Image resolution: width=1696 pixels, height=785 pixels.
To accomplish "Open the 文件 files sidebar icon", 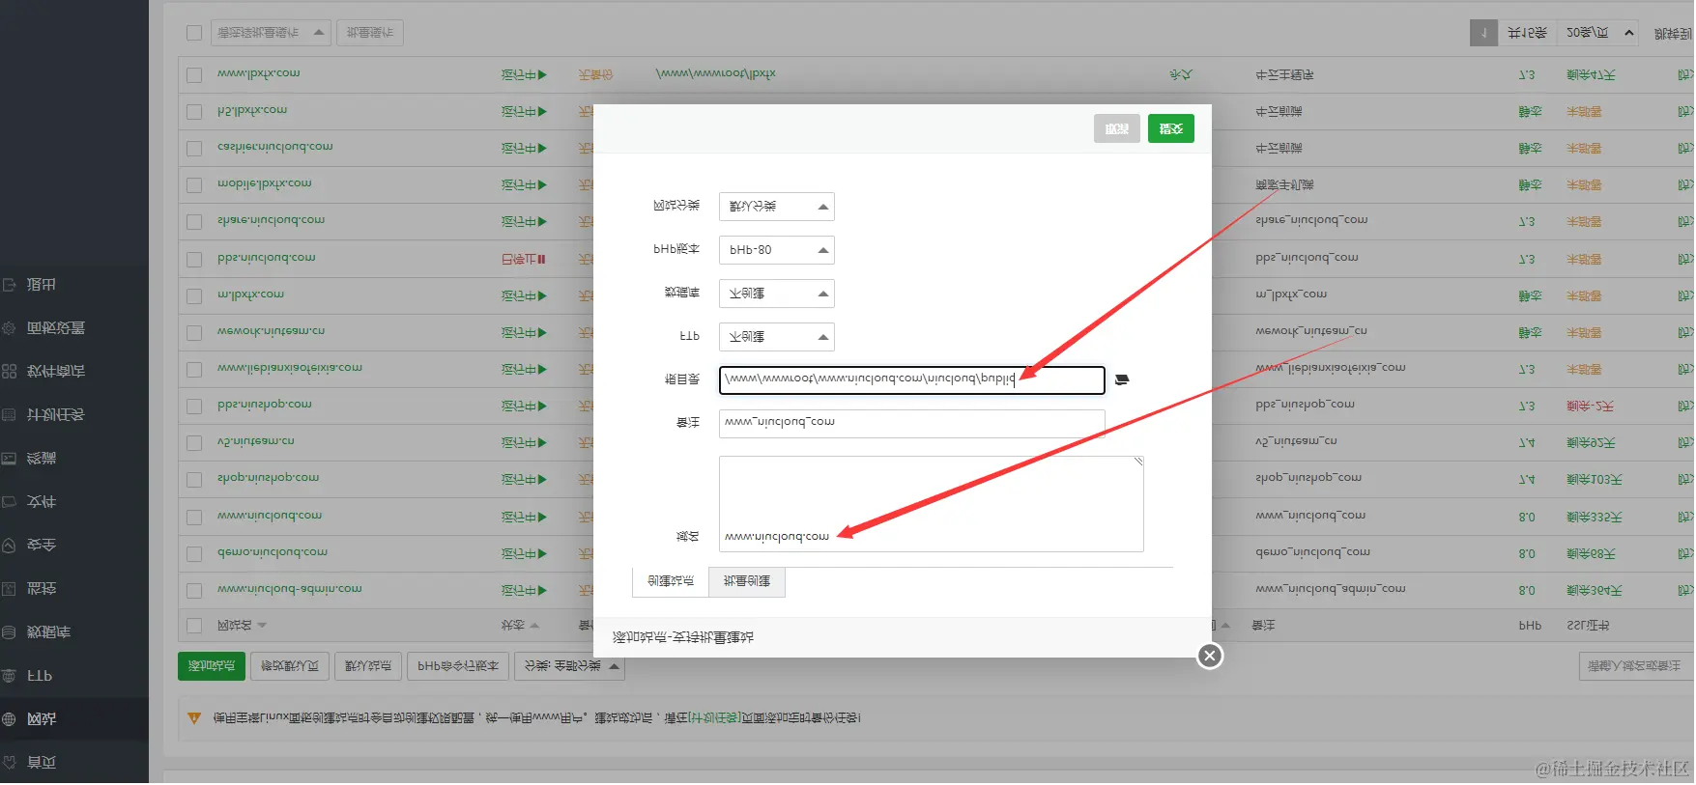I will 9,502.
